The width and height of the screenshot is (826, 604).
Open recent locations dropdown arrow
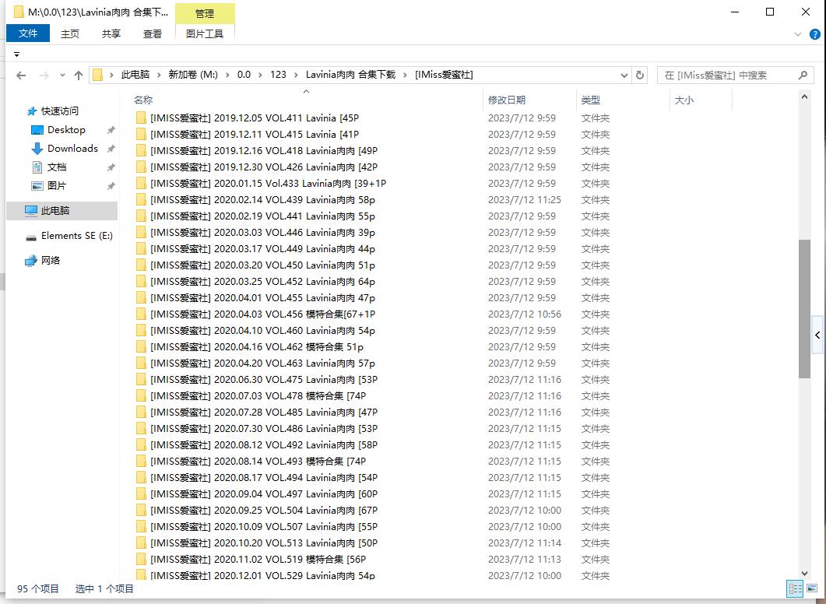(x=62, y=75)
